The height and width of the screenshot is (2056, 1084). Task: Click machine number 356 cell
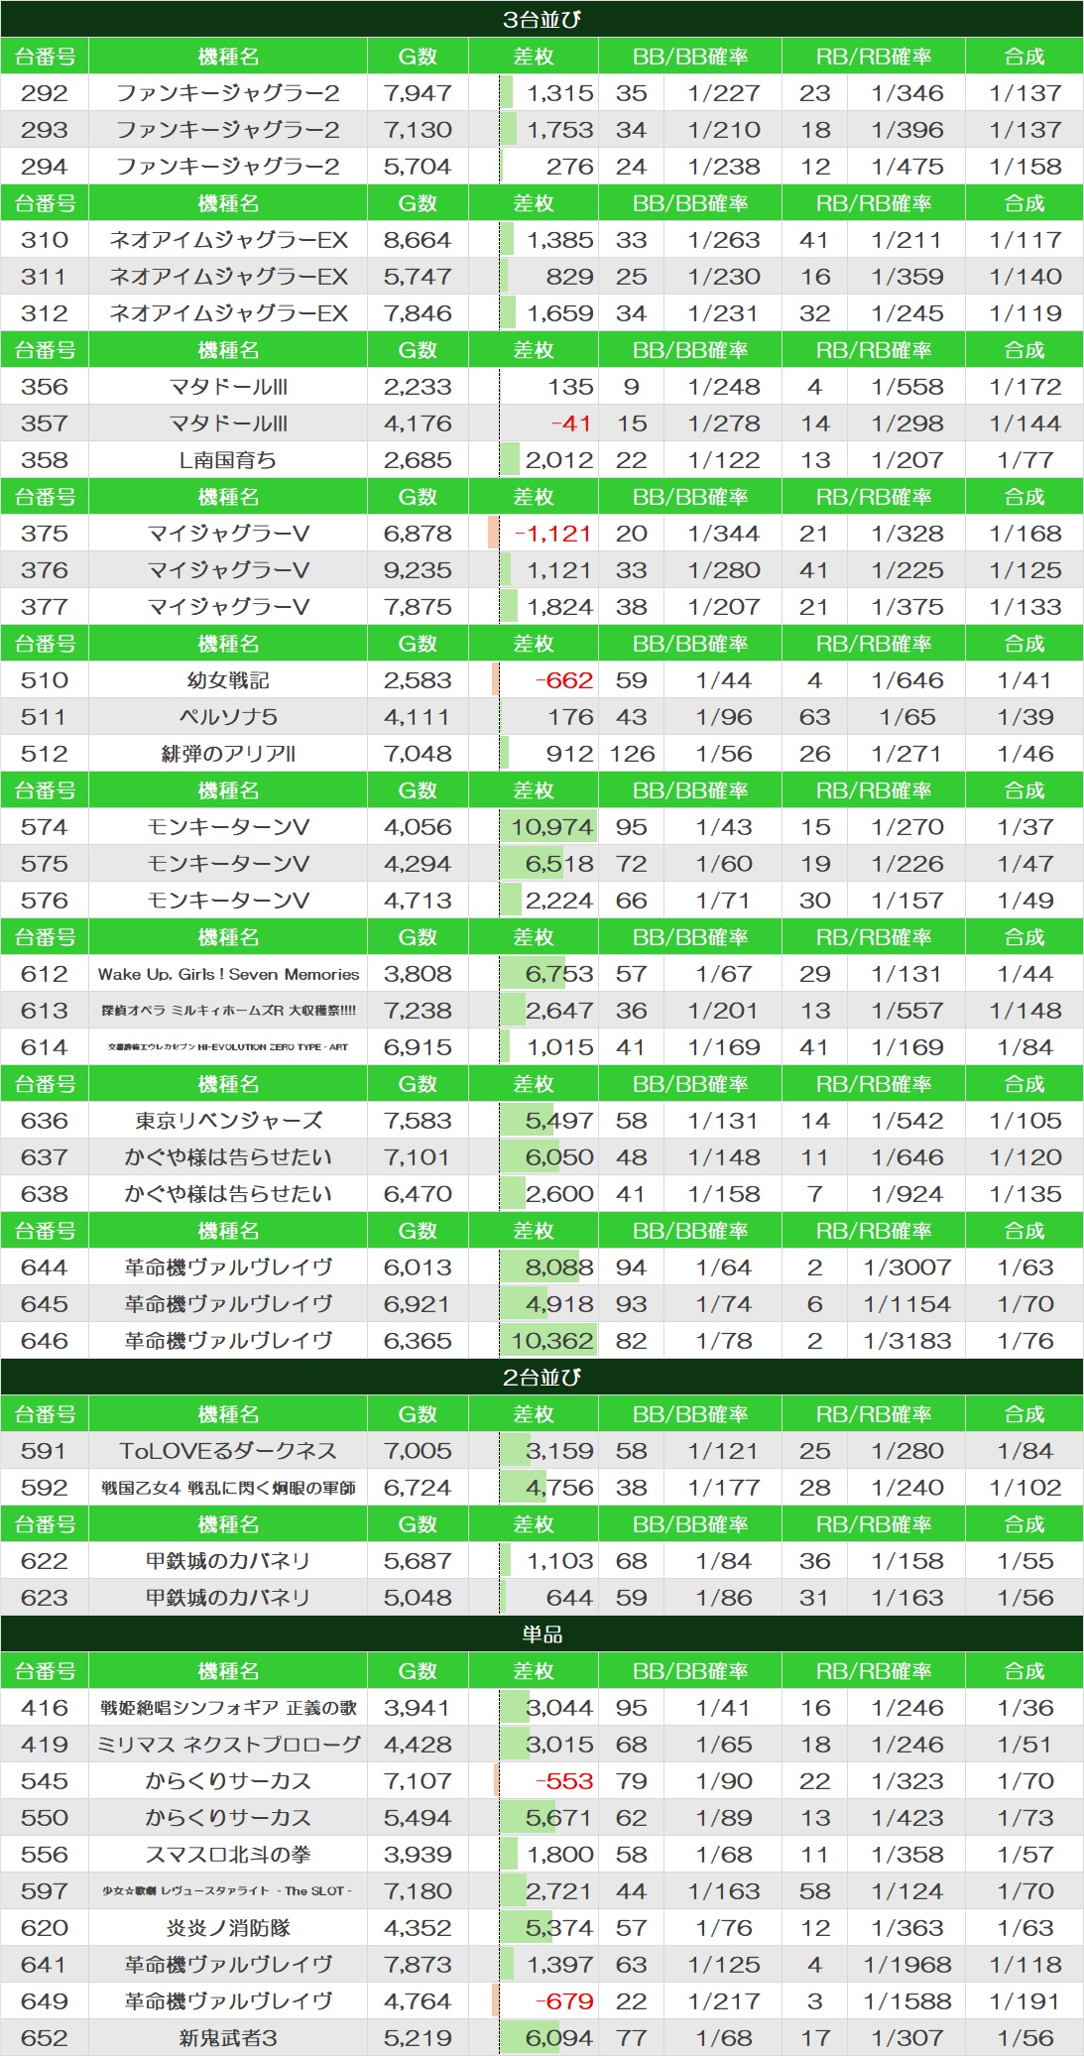click(45, 387)
